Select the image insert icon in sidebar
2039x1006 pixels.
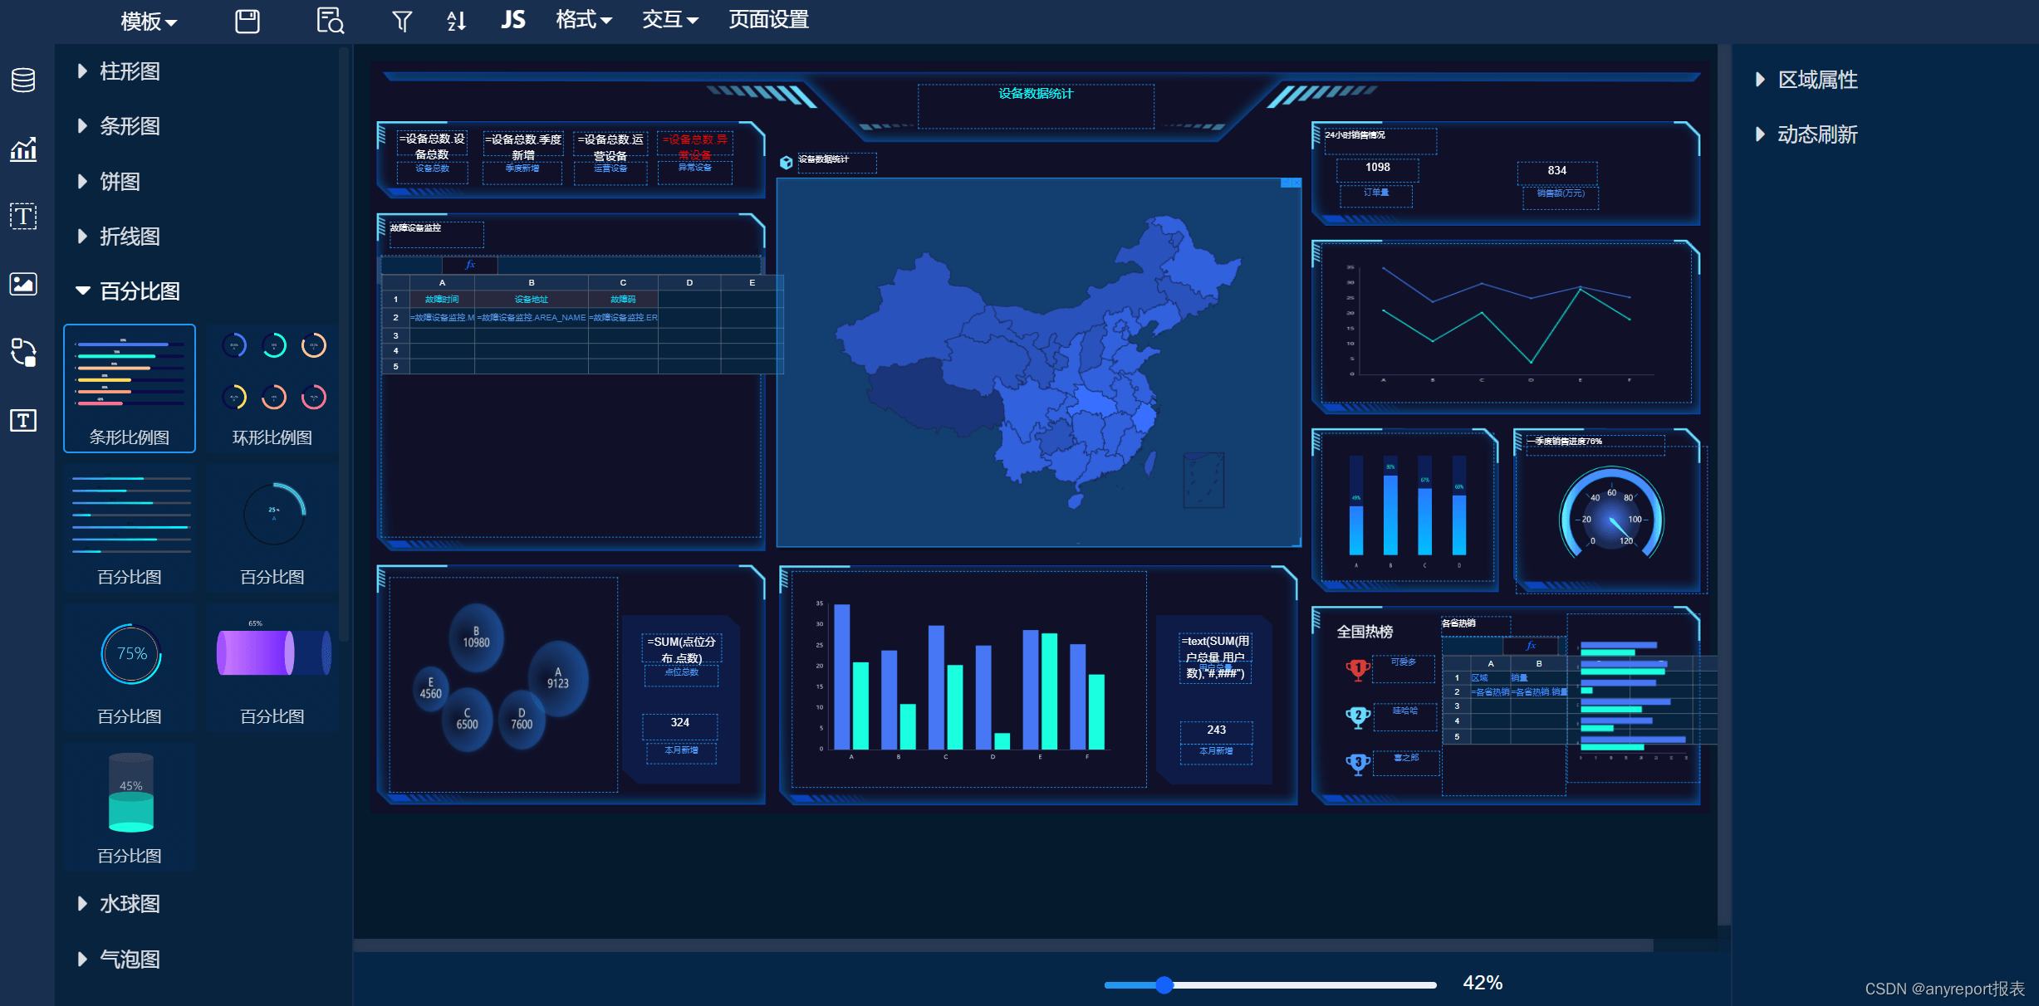(22, 284)
